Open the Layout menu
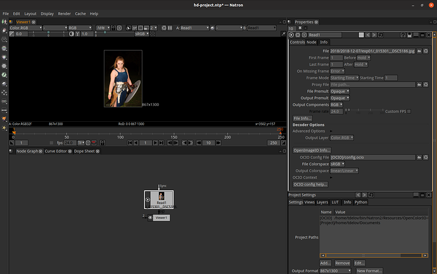Image resolution: width=437 pixels, height=274 pixels. [x=30, y=14]
